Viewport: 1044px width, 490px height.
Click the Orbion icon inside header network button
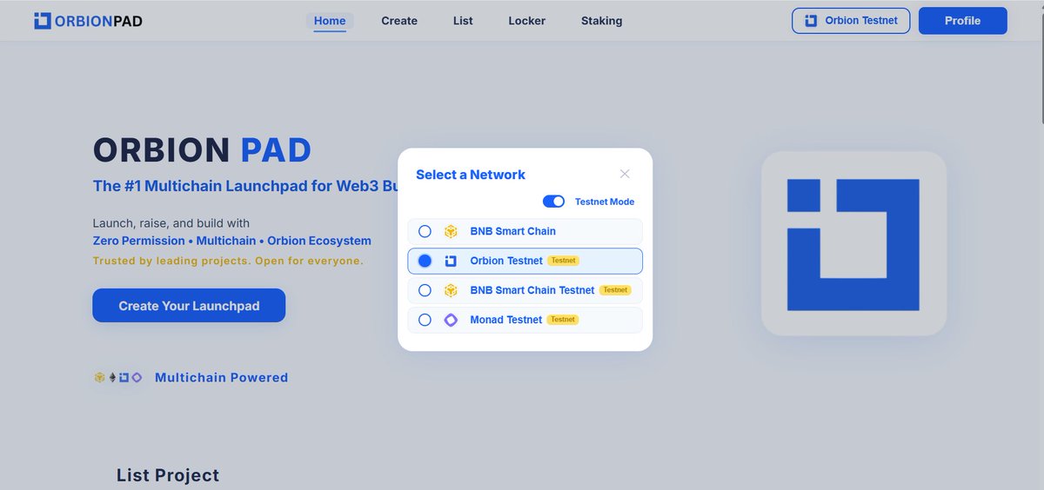click(811, 21)
